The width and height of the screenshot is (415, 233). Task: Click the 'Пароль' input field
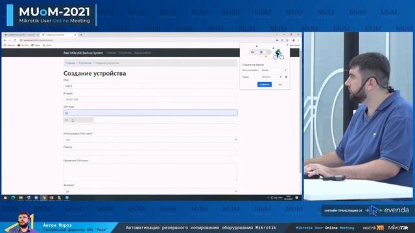click(x=150, y=153)
